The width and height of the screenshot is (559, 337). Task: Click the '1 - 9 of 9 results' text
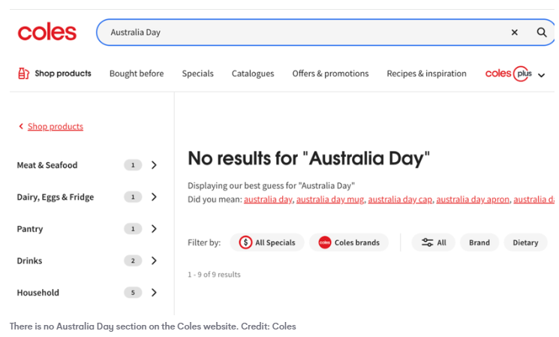214,275
